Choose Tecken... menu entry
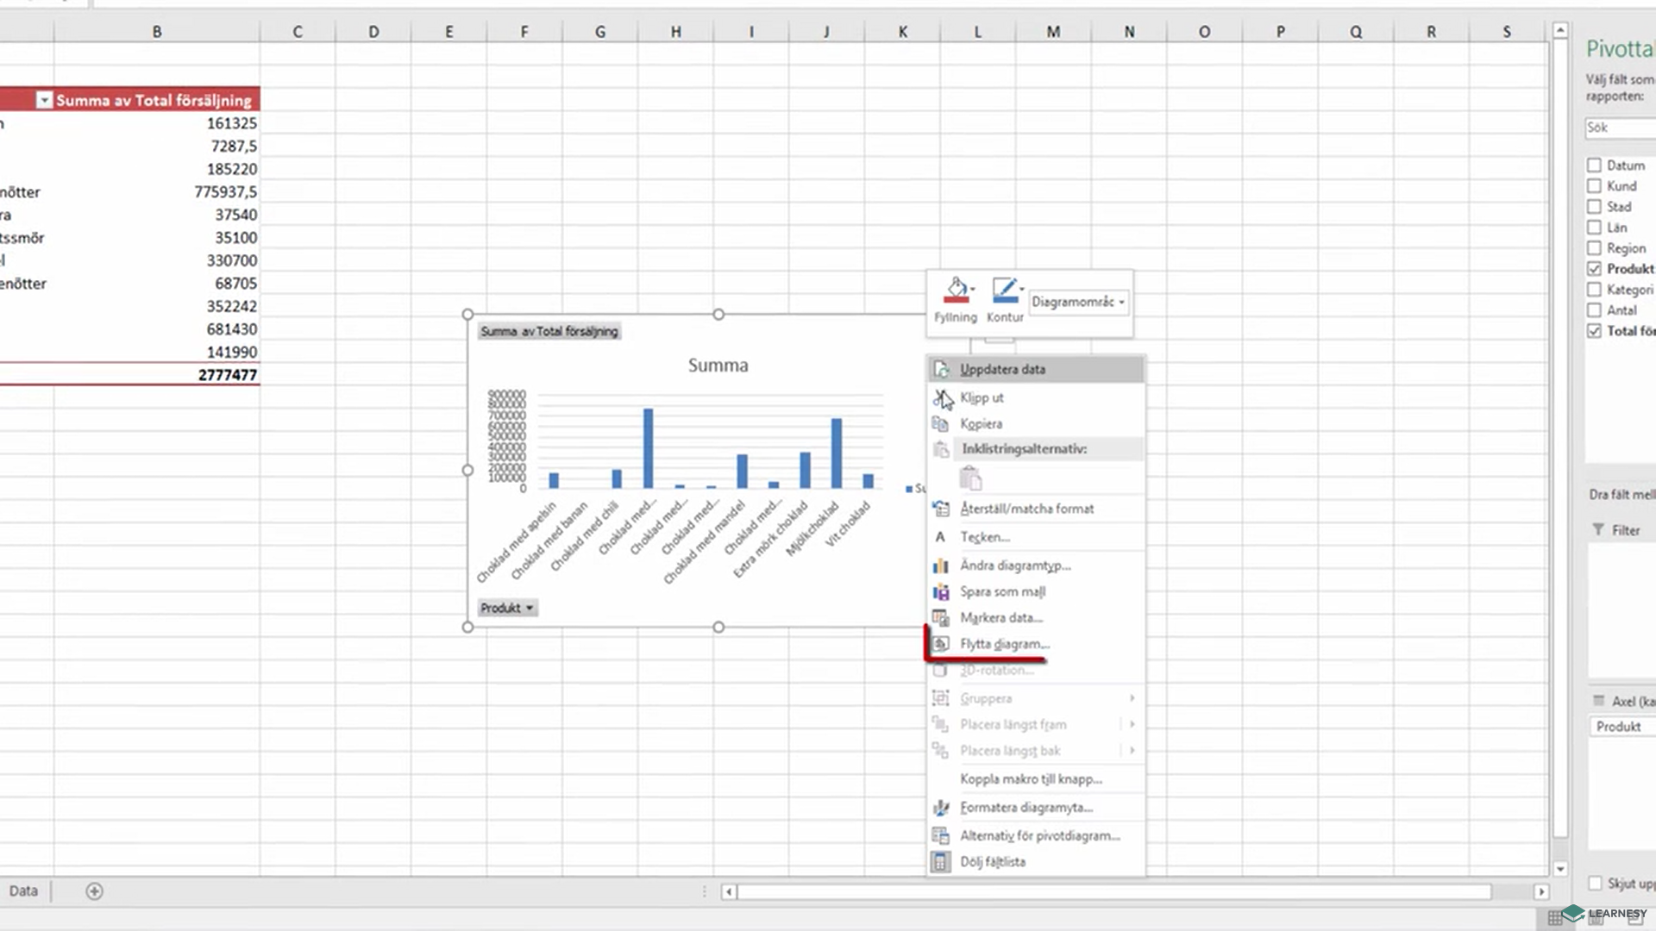Viewport: 1656px width, 931px height. coord(1036,537)
